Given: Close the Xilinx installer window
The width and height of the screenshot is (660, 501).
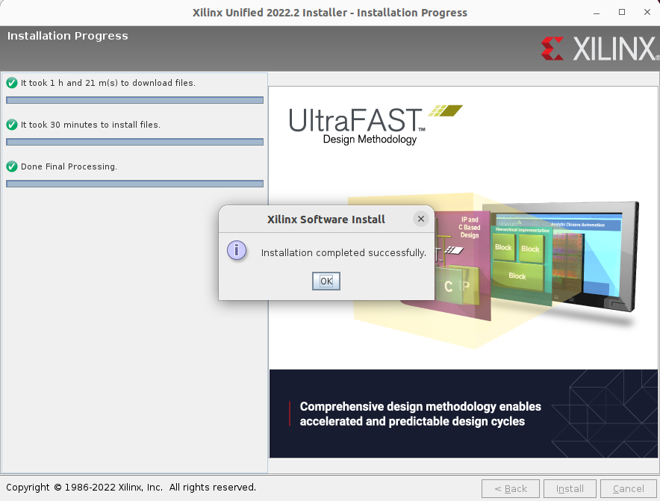Looking at the screenshot, I should 647,12.
